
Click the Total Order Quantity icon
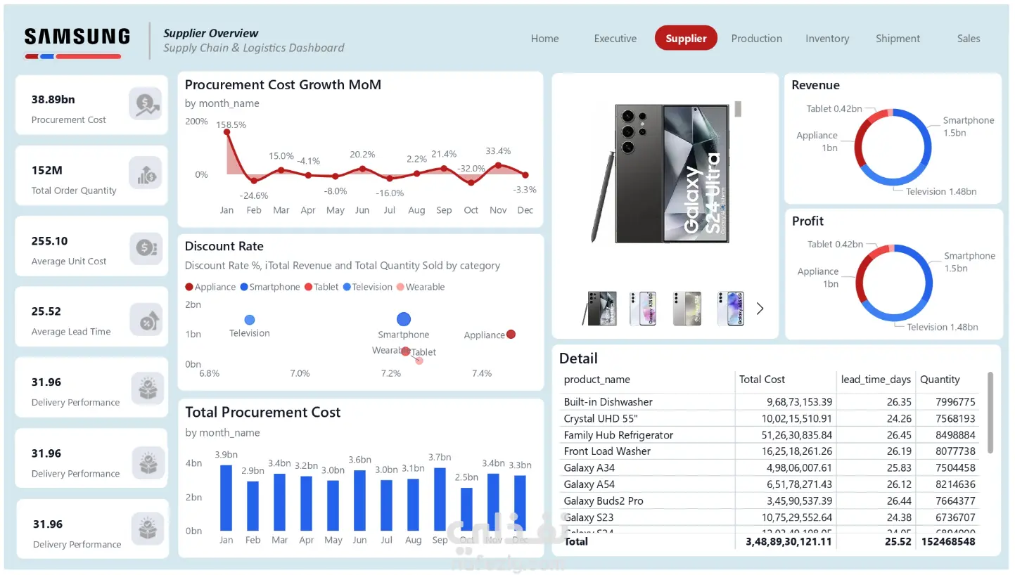click(145, 174)
